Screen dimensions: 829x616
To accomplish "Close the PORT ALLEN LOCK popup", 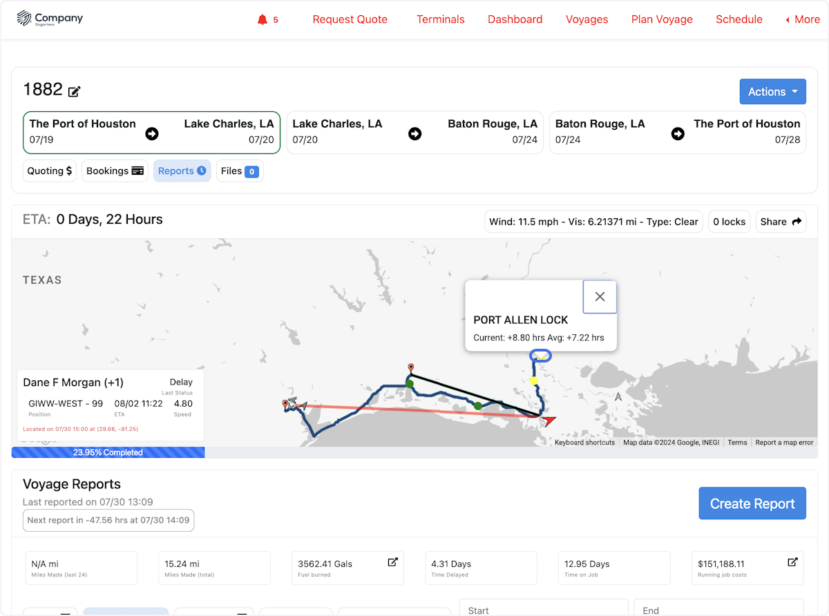I will [x=599, y=297].
